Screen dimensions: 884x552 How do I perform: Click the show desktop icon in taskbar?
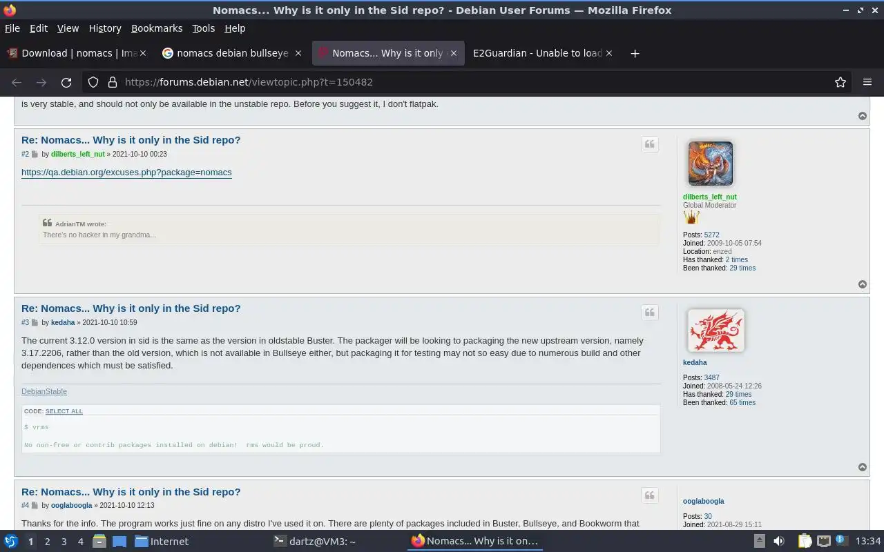(119, 541)
